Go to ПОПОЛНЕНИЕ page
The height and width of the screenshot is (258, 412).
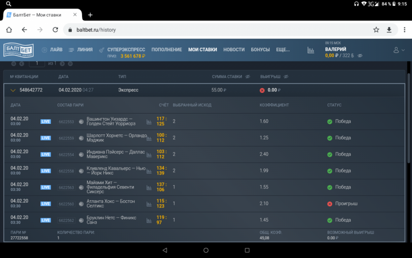(x=166, y=49)
